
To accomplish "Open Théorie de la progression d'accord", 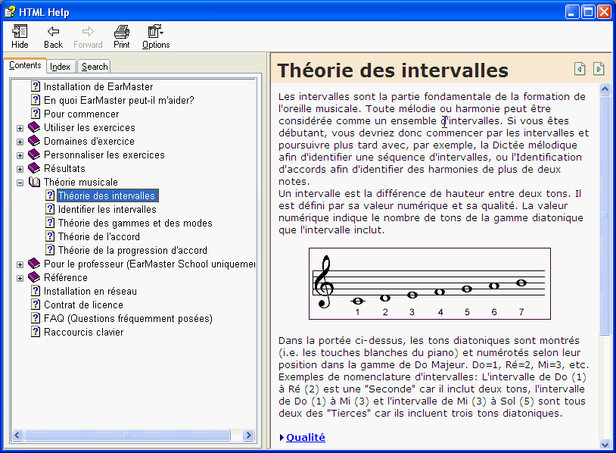I will pos(132,250).
